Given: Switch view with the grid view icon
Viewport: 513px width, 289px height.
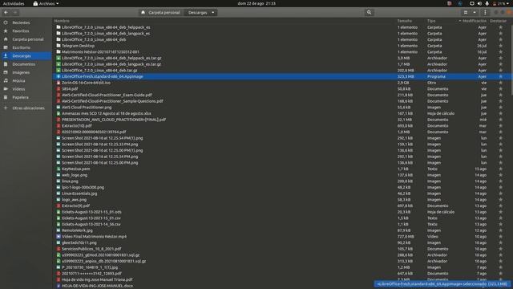Looking at the screenshot, I should [x=466, y=13].
